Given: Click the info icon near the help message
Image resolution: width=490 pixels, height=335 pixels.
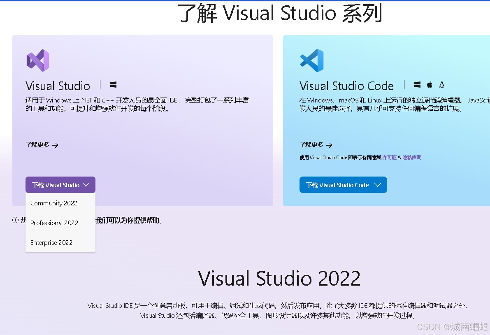Looking at the screenshot, I should coord(15,220).
